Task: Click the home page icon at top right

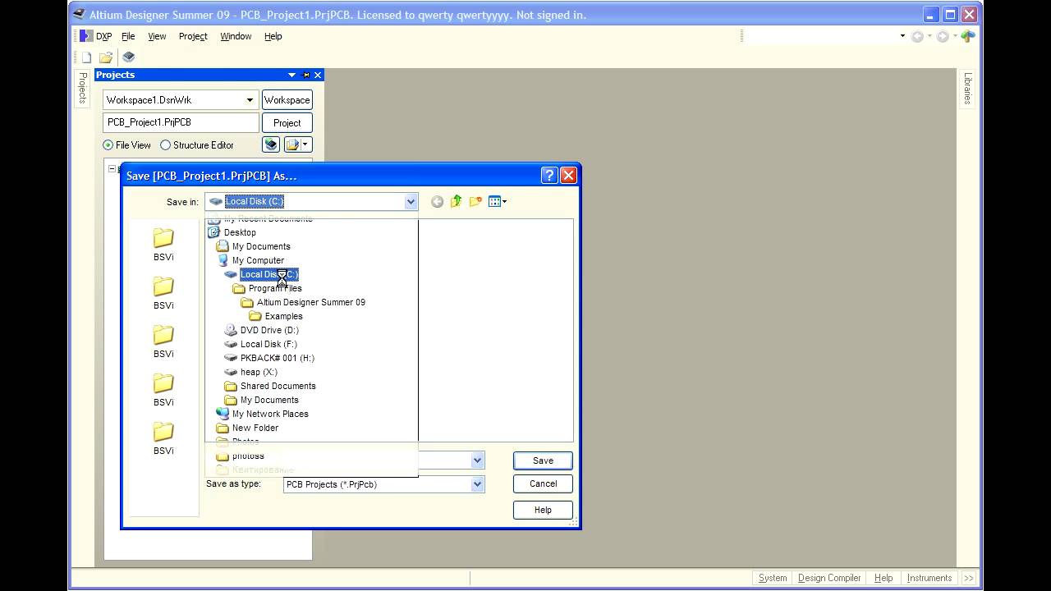Action: click(x=968, y=36)
